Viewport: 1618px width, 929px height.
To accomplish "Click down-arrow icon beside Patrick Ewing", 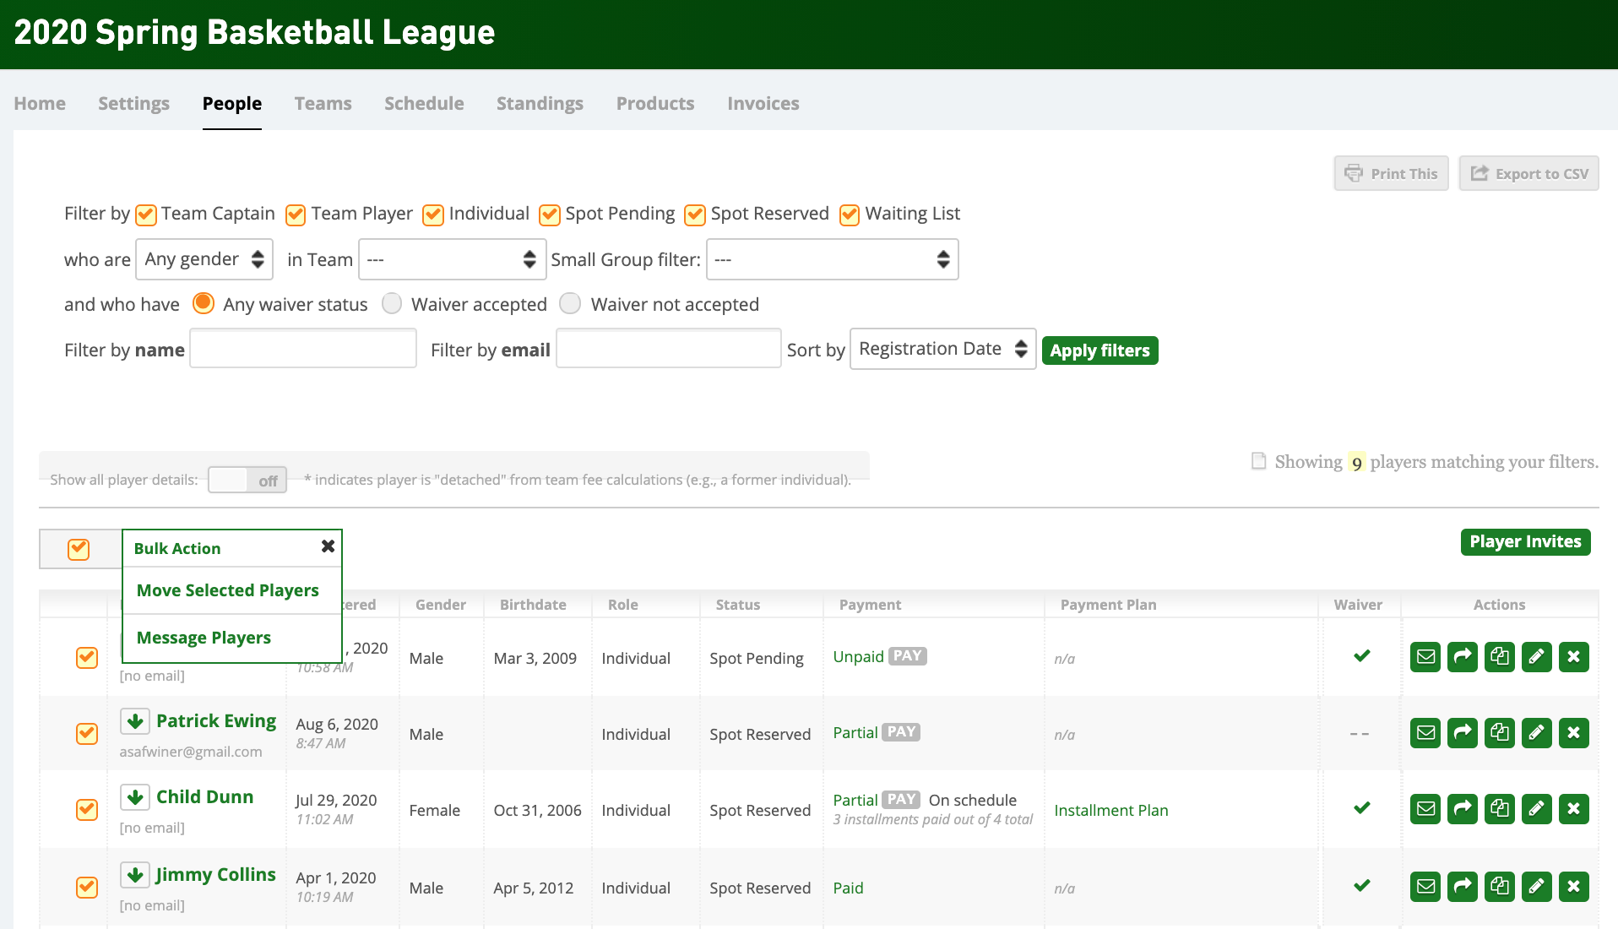I will pyautogui.click(x=135, y=721).
